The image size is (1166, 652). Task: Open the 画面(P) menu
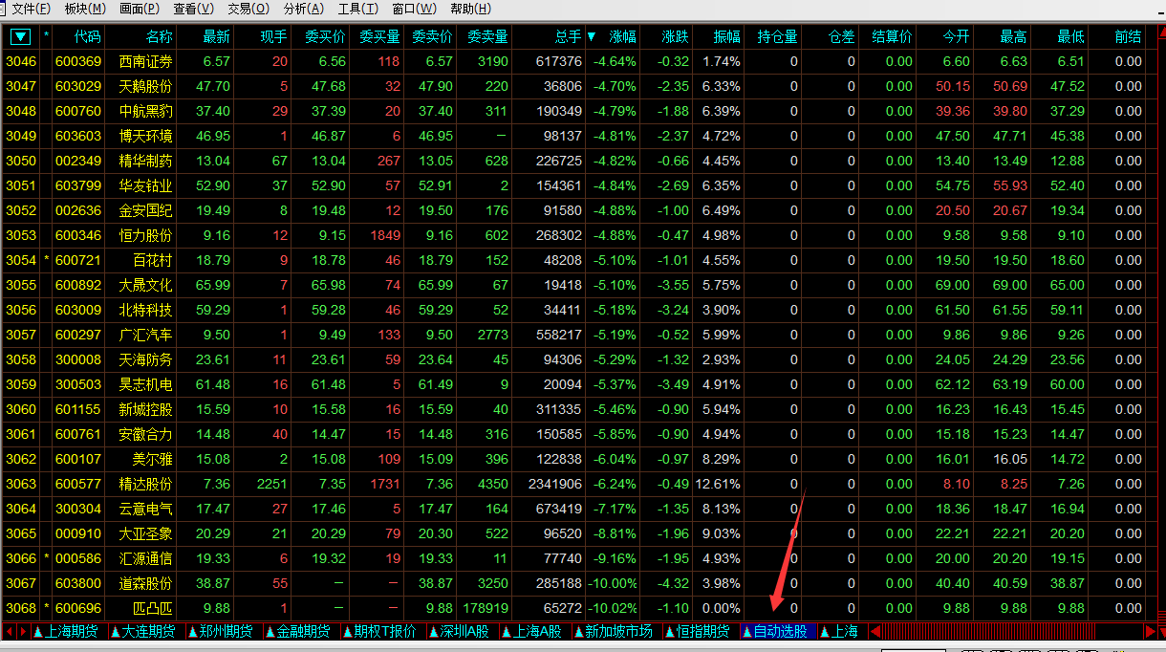click(140, 9)
